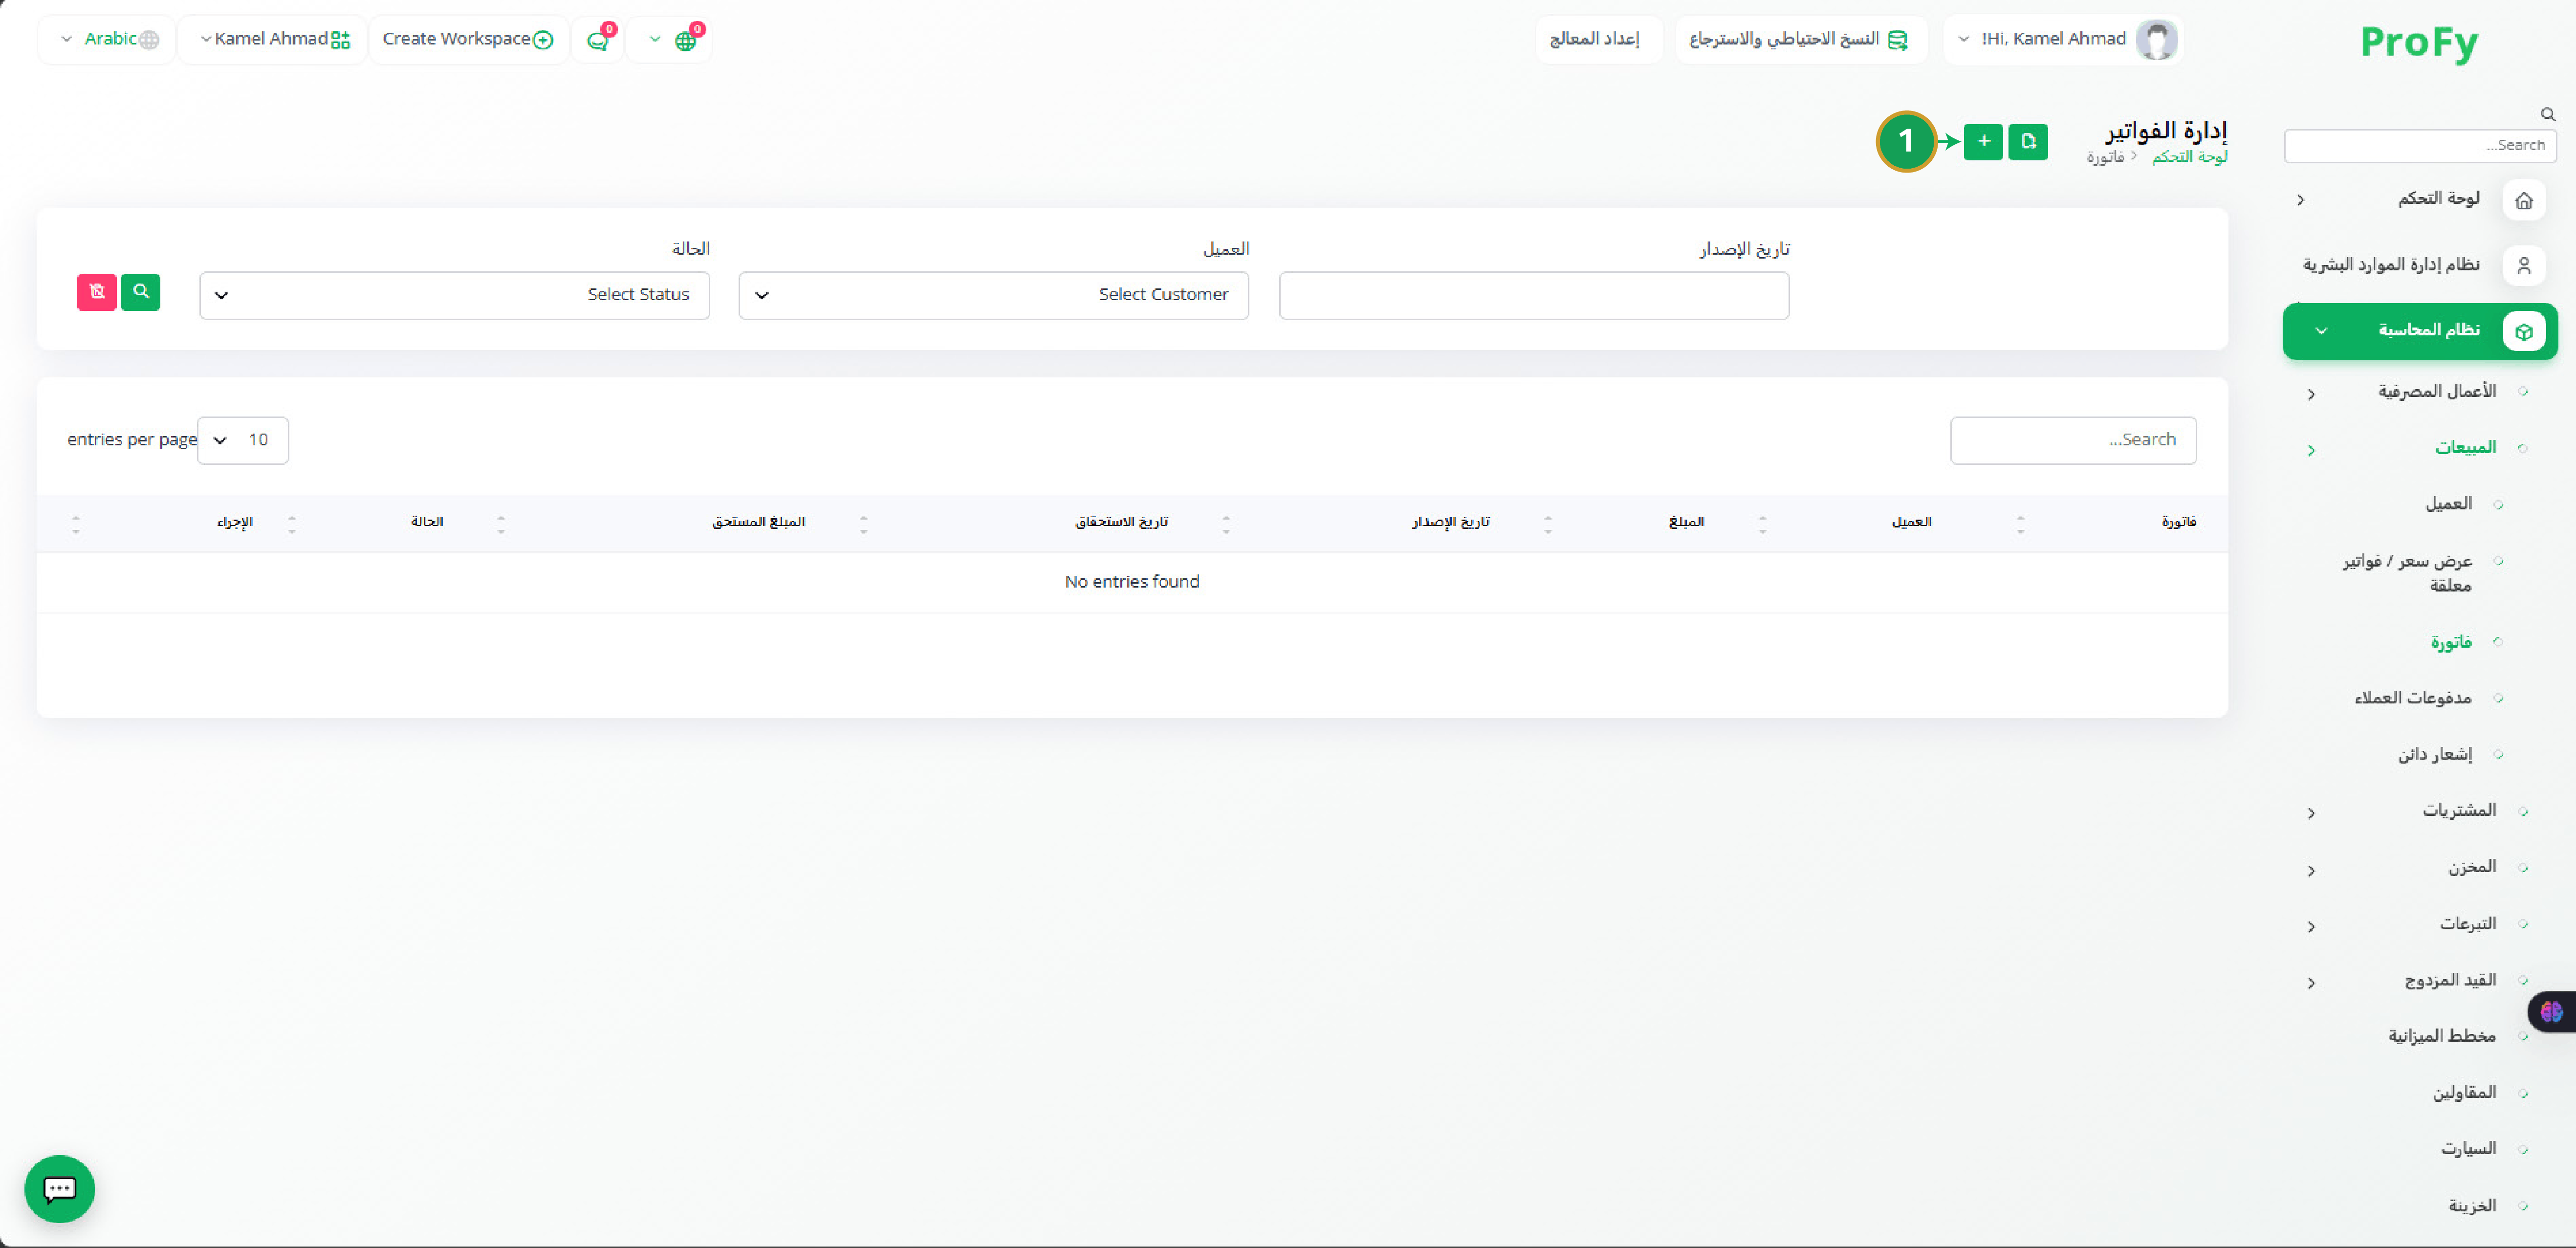Open the entries per page dropdown
The width and height of the screenshot is (2576, 1248).
(243, 440)
